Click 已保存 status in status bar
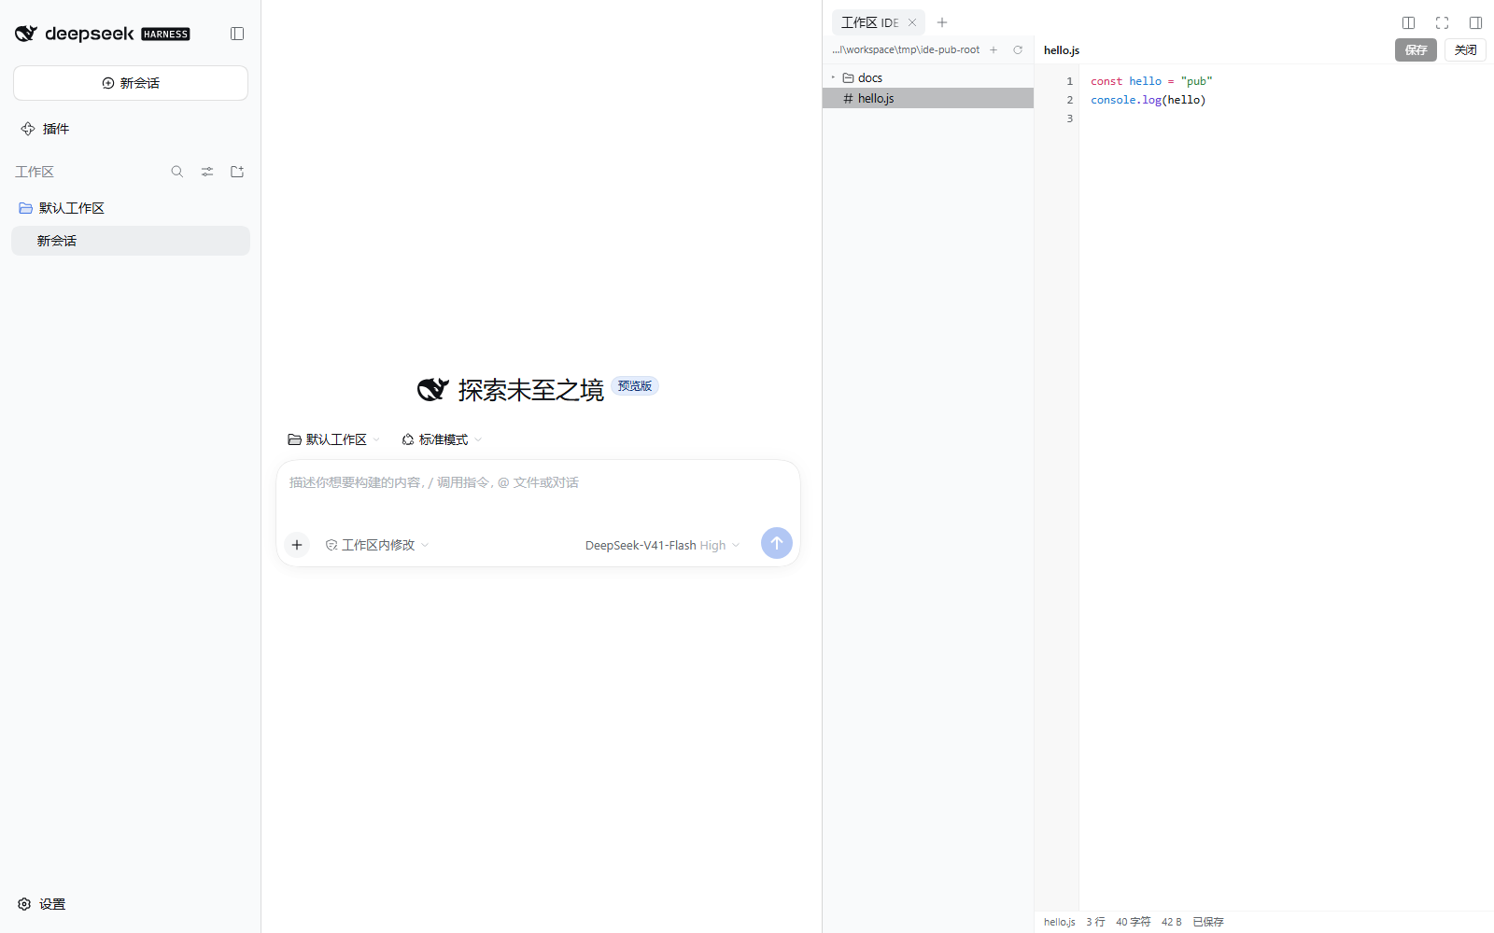This screenshot has height=933, width=1494. [x=1208, y=922]
